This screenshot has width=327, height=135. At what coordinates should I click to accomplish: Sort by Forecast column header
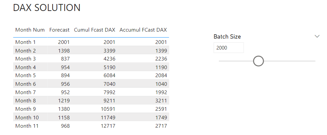pos(60,30)
